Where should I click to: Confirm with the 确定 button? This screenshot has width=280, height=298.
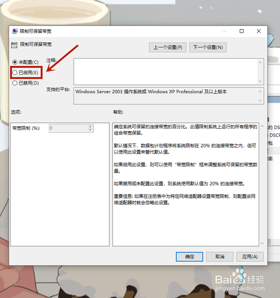[x=189, y=257]
